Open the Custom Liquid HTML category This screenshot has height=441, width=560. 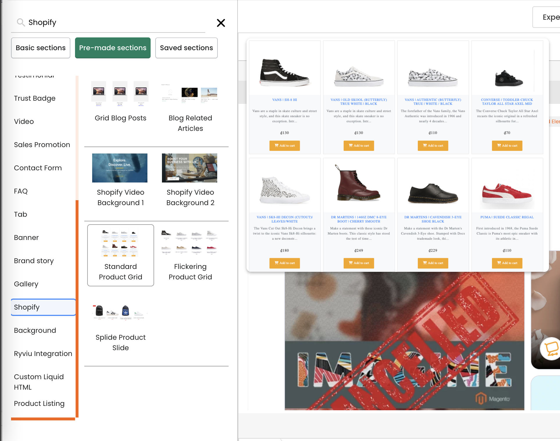tap(39, 382)
